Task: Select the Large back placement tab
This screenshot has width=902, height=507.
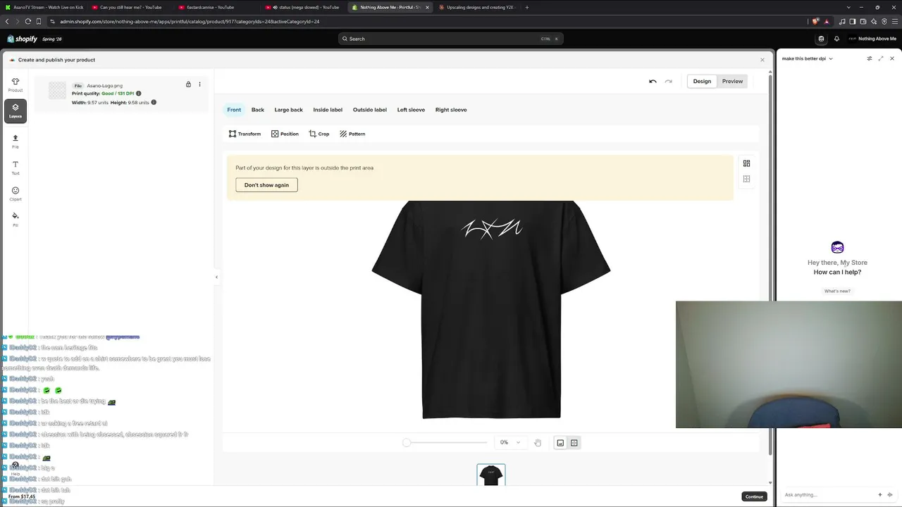Action: [x=288, y=110]
